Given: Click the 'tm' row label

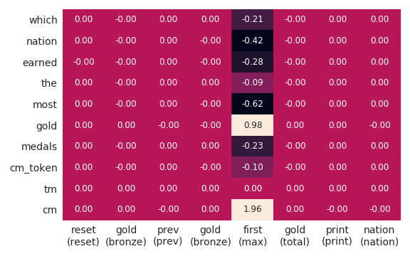Looking at the screenshot, I should (x=51, y=189).
